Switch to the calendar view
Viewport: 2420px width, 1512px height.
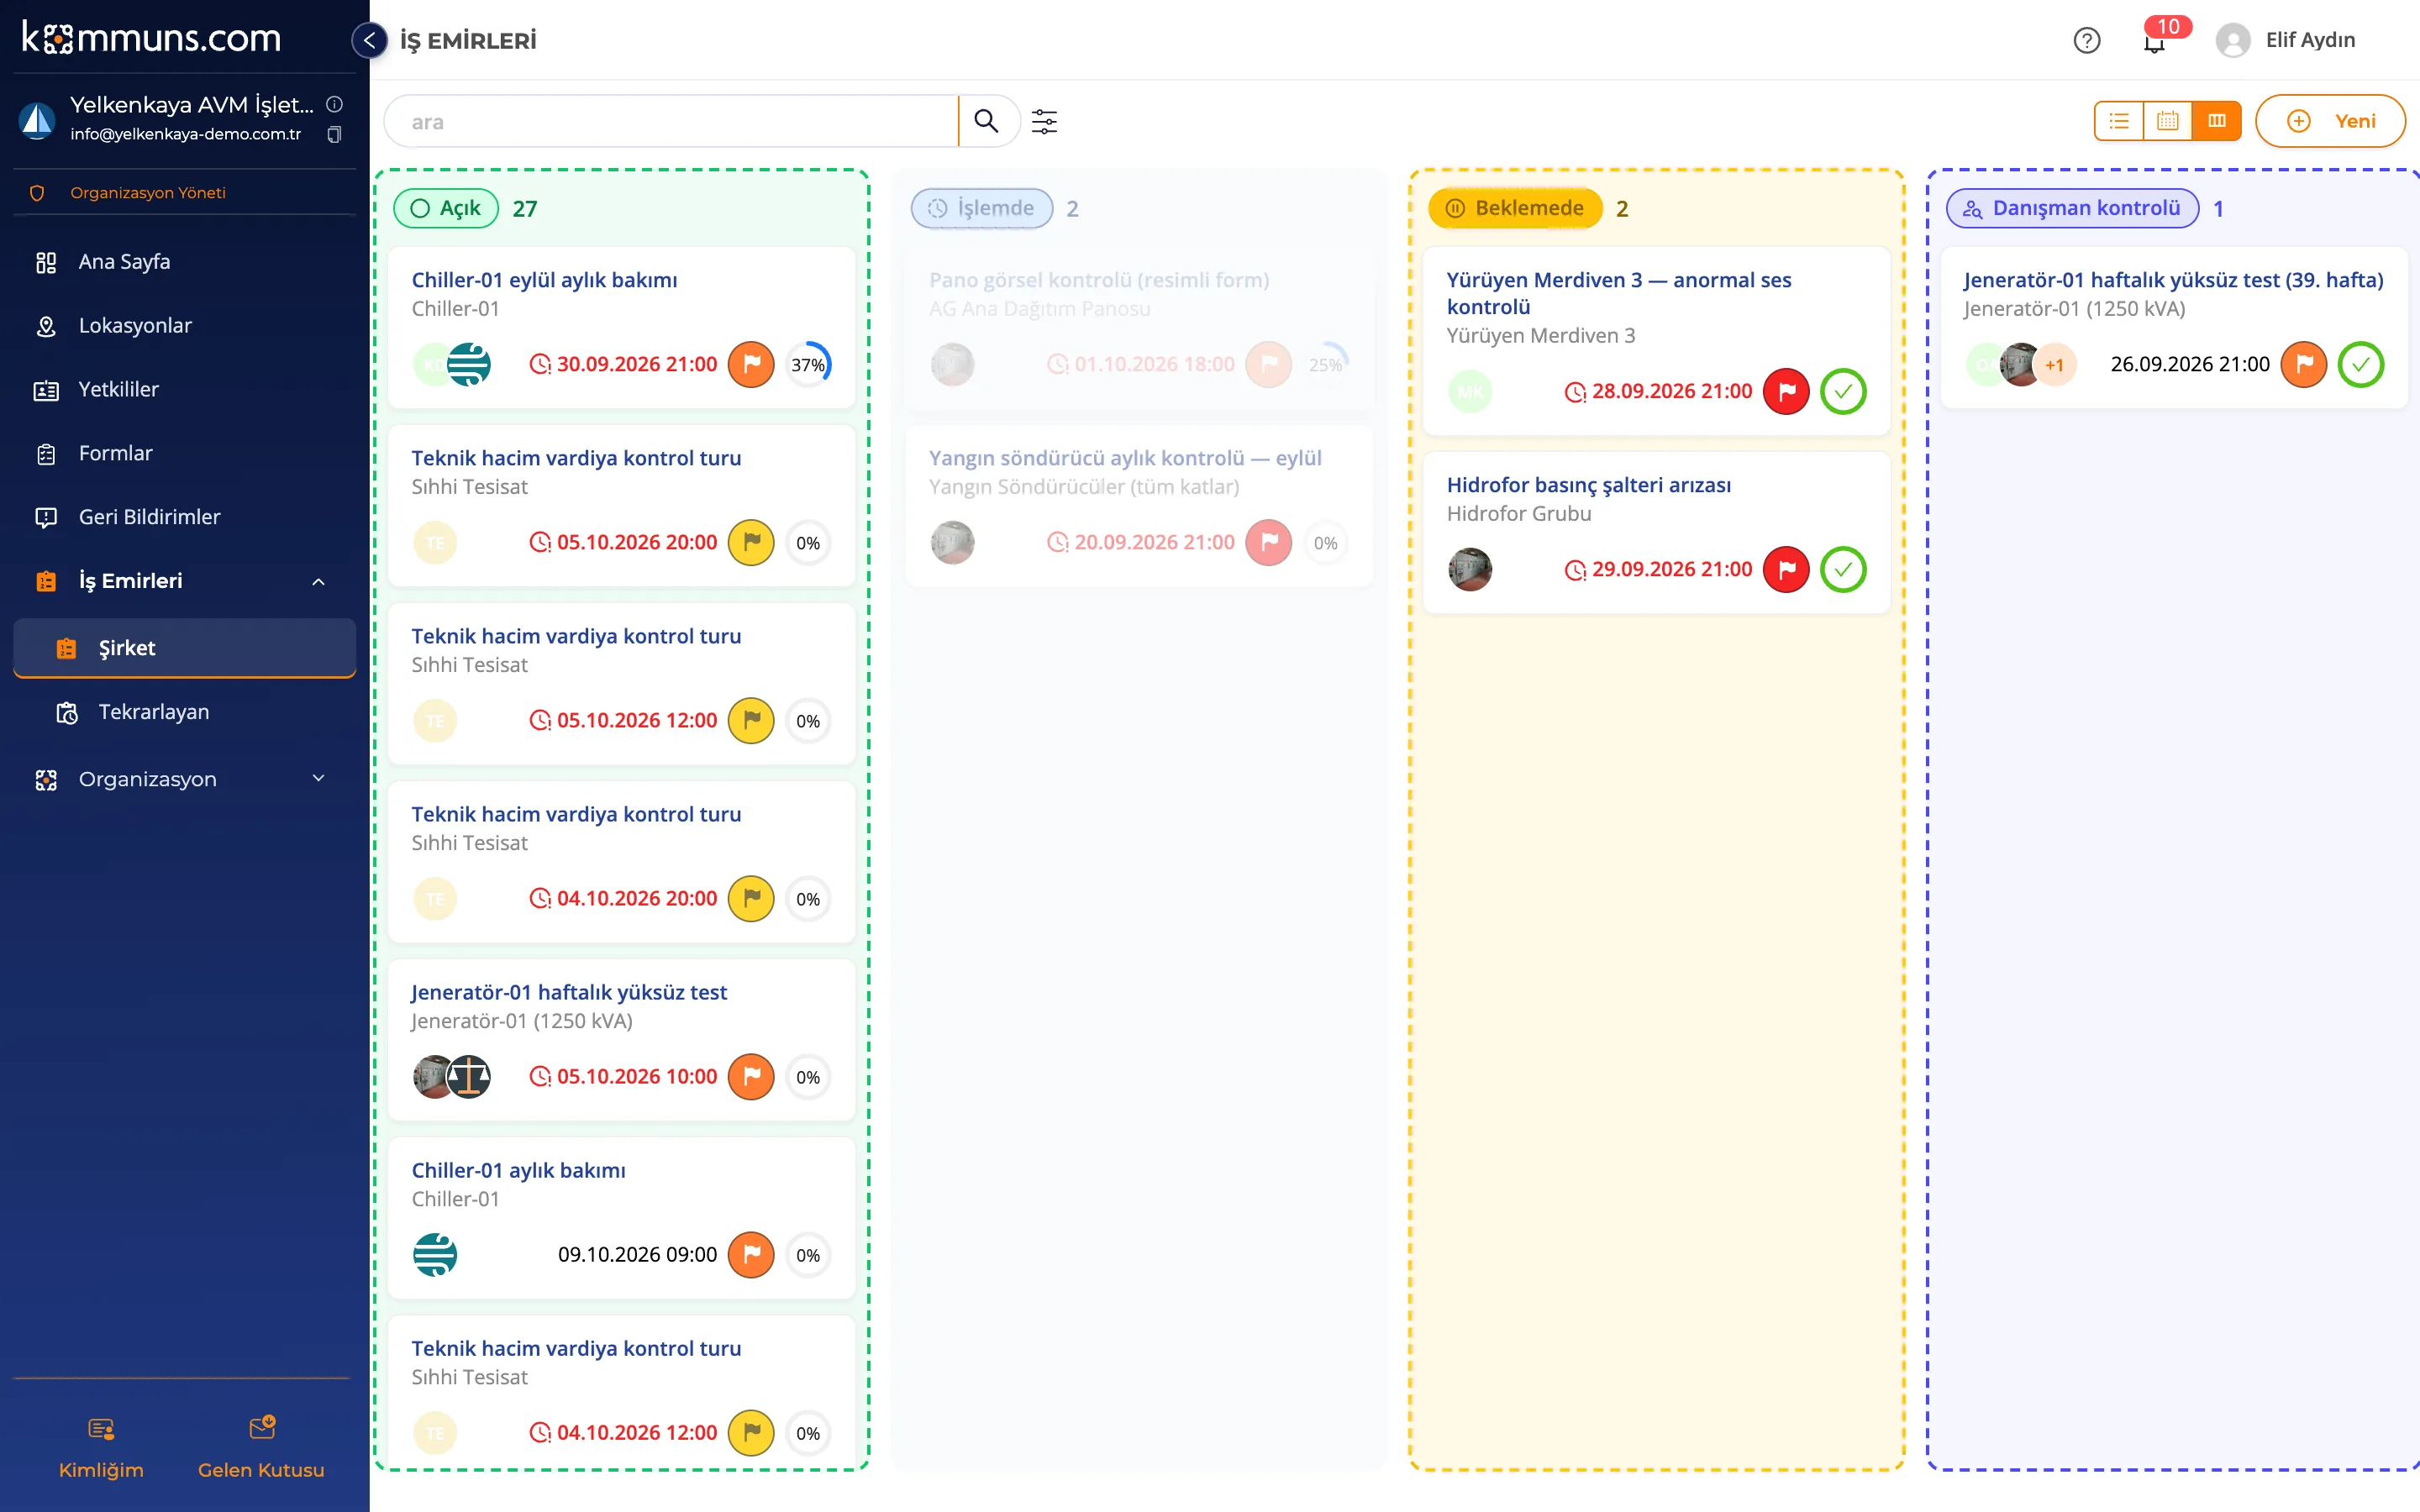click(2168, 121)
